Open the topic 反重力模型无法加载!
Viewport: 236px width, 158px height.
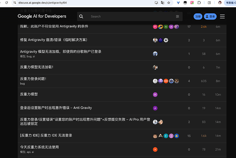37,67
